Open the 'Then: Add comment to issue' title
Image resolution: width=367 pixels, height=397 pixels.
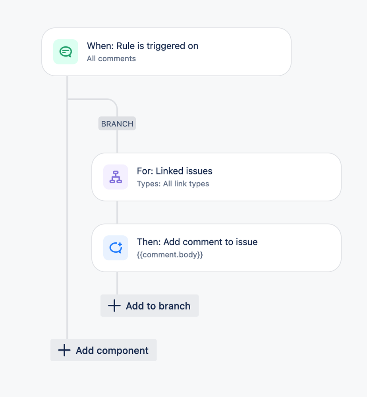pyautogui.click(x=197, y=242)
